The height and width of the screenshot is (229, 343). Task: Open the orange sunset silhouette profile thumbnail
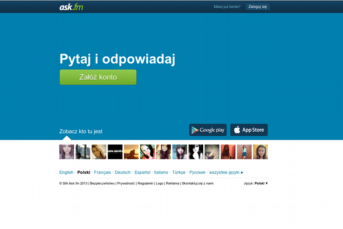pos(131,152)
